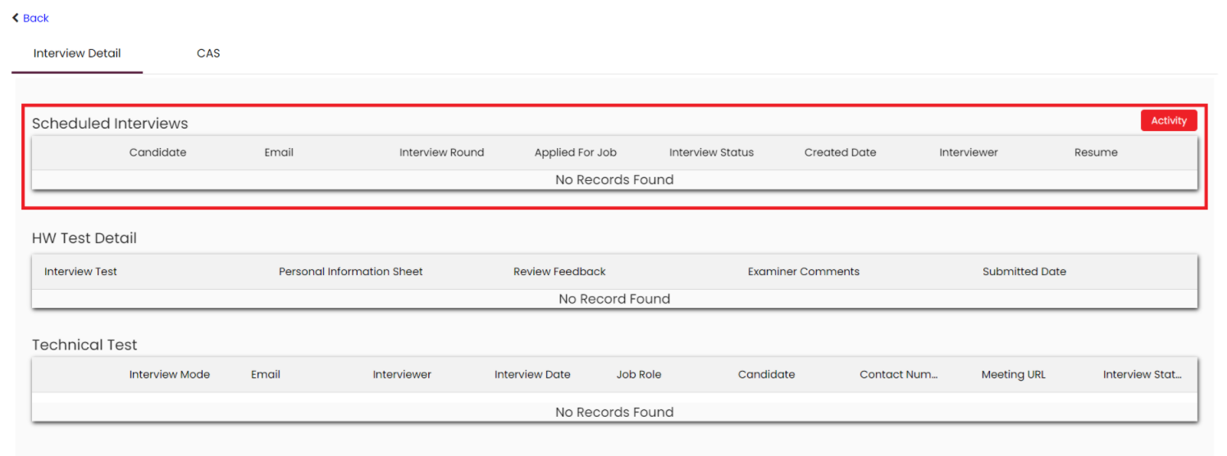Screen dimensions: 1227x456
Task: Click Created Date column header
Action: point(840,152)
